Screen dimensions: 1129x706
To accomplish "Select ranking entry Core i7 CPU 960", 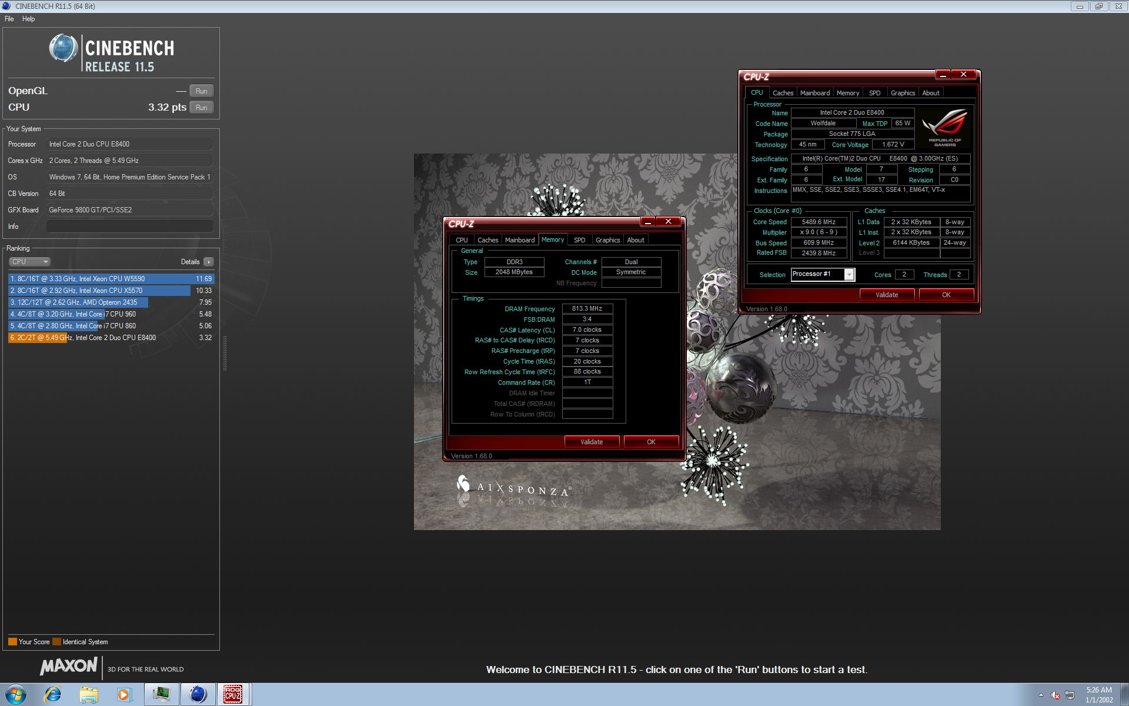I will (x=111, y=314).
